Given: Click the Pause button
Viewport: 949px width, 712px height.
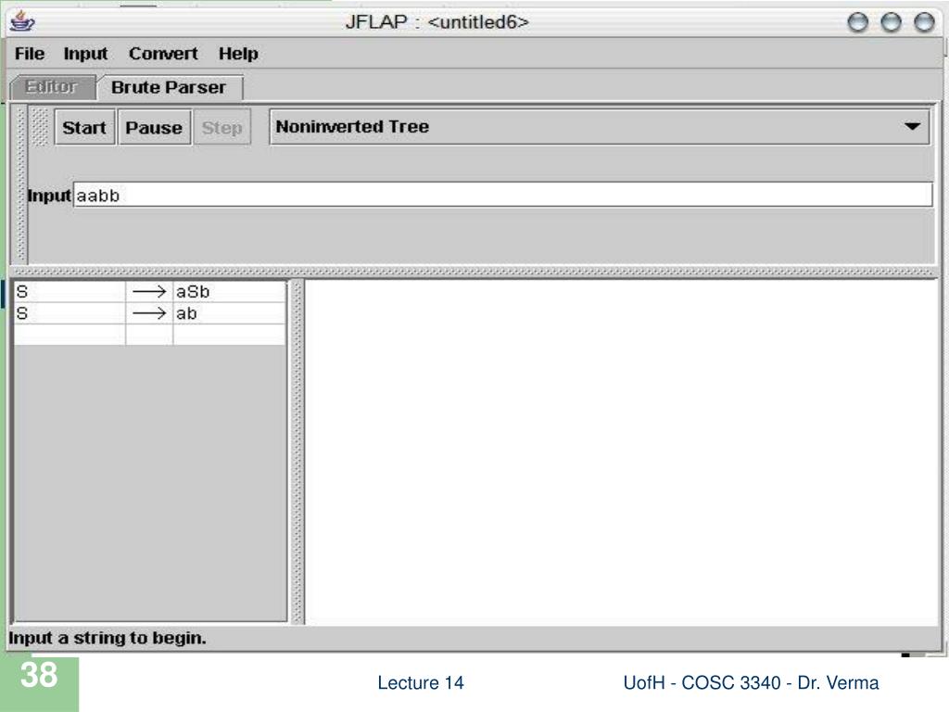Looking at the screenshot, I should 155,127.
